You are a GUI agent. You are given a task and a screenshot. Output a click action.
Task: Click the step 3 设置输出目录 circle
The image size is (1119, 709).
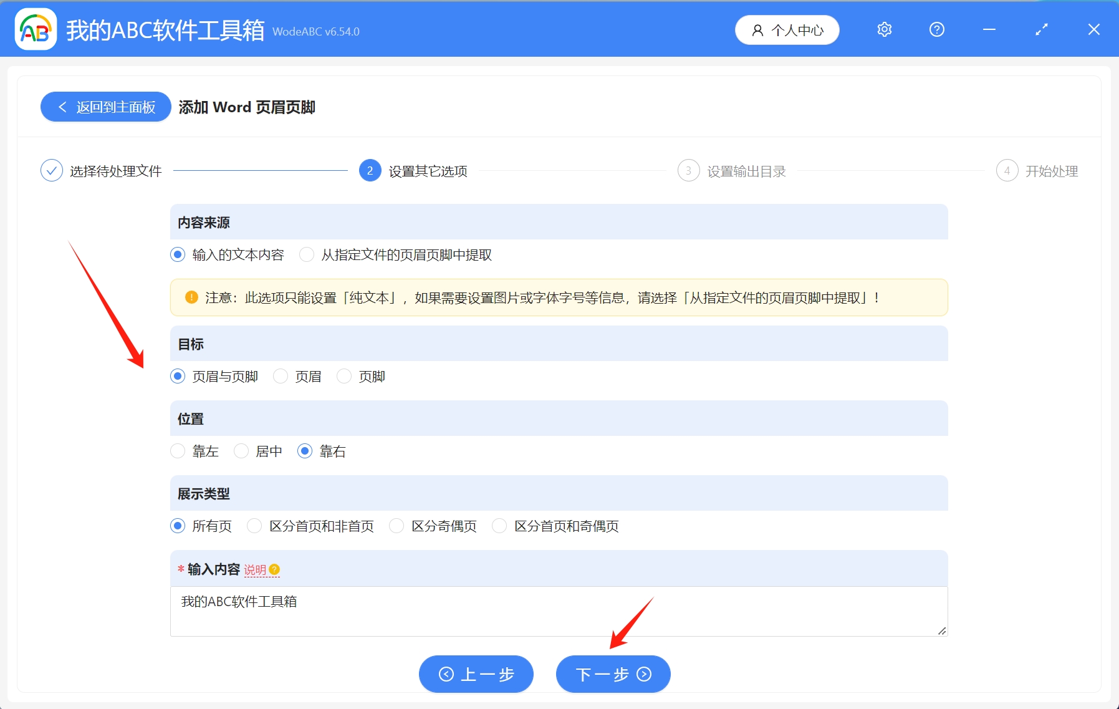[x=688, y=170]
